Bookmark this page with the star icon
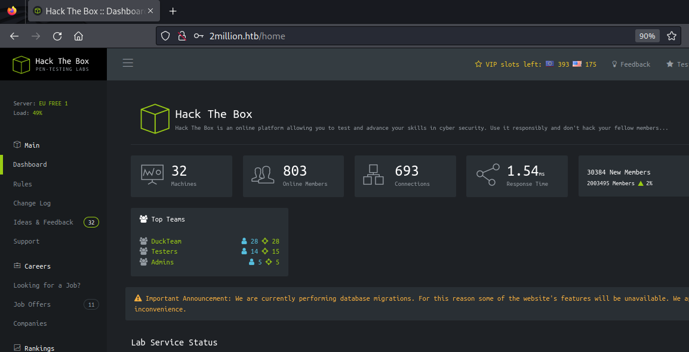Screen dimensions: 689x352 click(672, 36)
